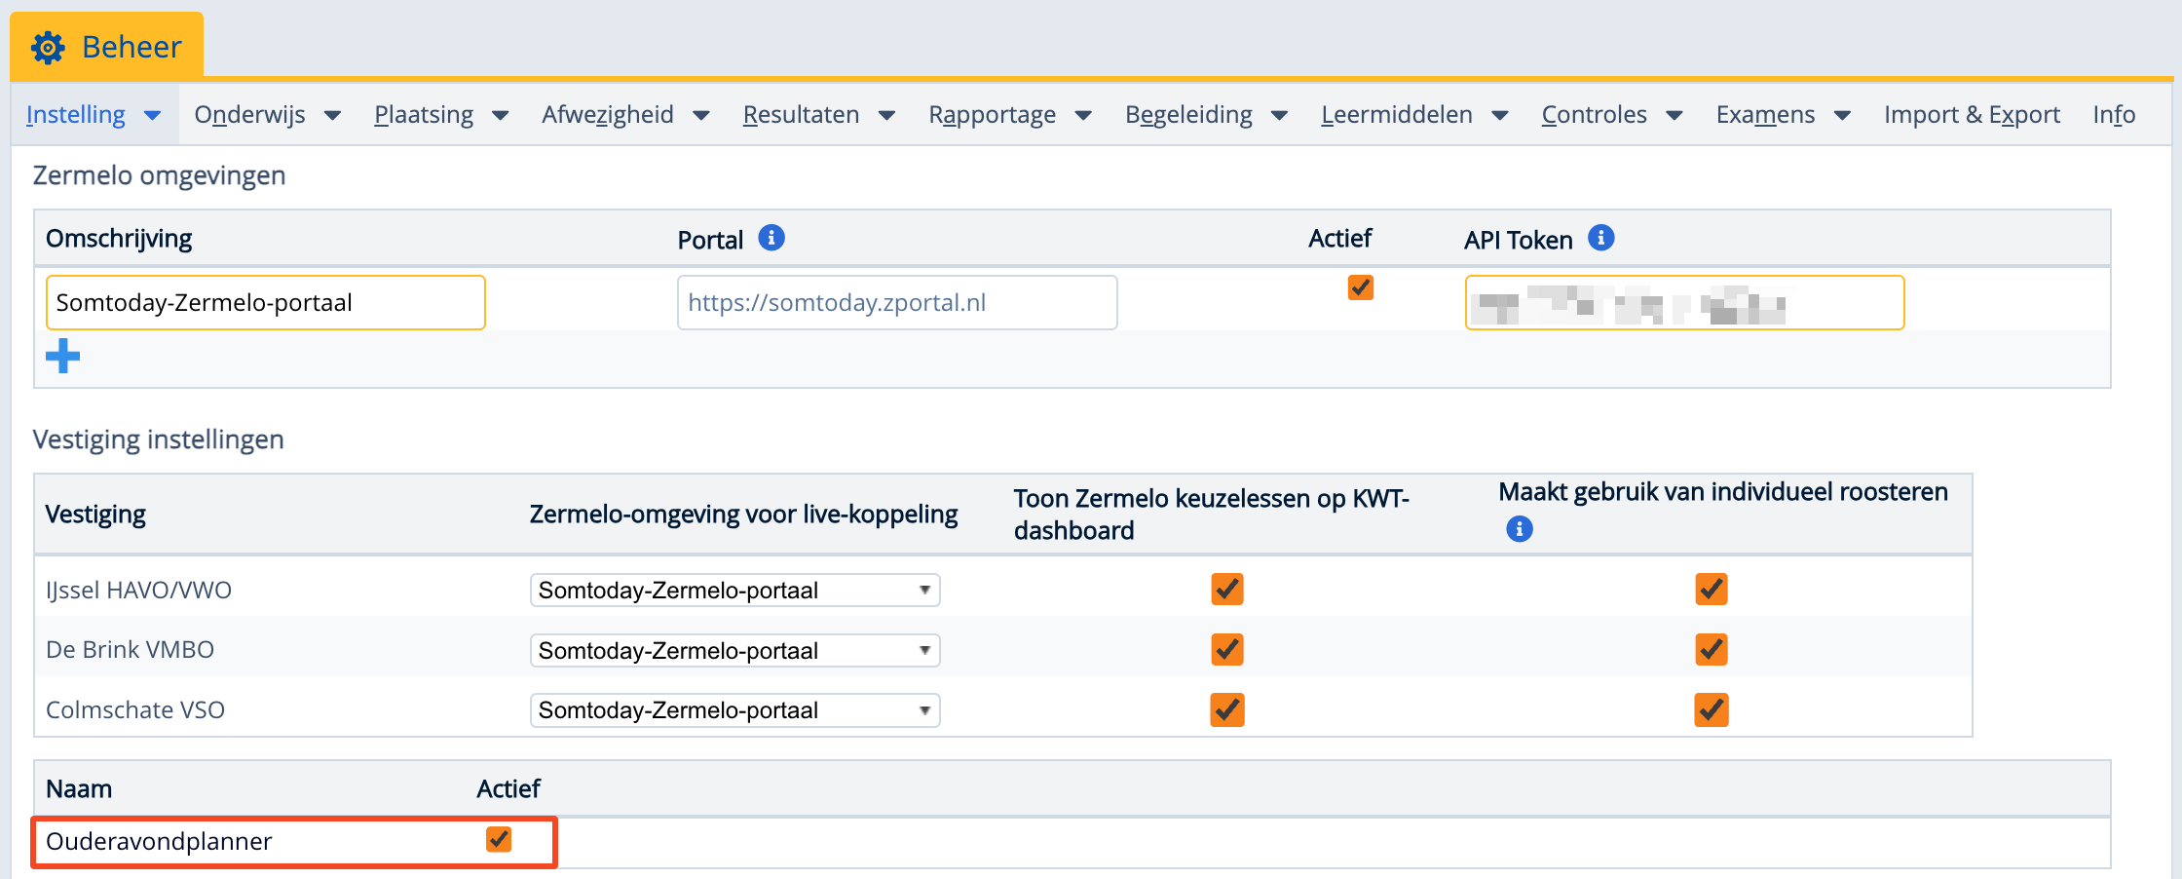Click the Omschrijving text field
This screenshot has width=2182, height=879.
(265, 303)
